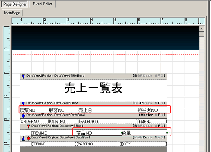Click blue down arrow on DataView2TitleBand
Viewport: 211px width, 152px height.
(23, 76)
